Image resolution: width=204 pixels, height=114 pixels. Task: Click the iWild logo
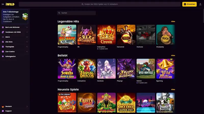click(x=10, y=4)
